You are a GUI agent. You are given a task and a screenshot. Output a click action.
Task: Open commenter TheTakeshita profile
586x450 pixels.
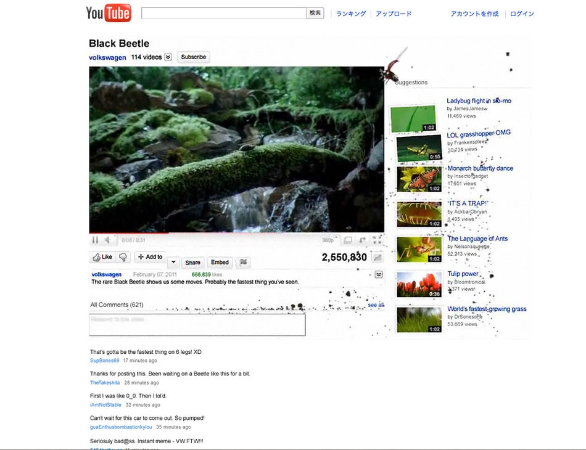pos(105,383)
